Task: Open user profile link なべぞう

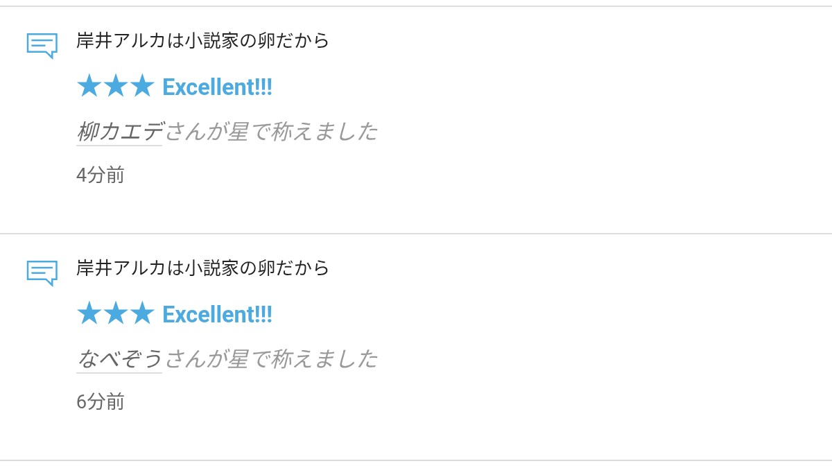Action: click(x=119, y=358)
